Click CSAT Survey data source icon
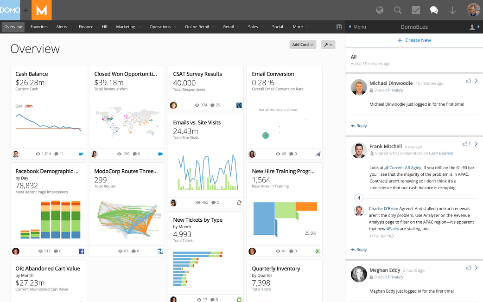This screenshot has height=302, width=483. [x=239, y=105]
